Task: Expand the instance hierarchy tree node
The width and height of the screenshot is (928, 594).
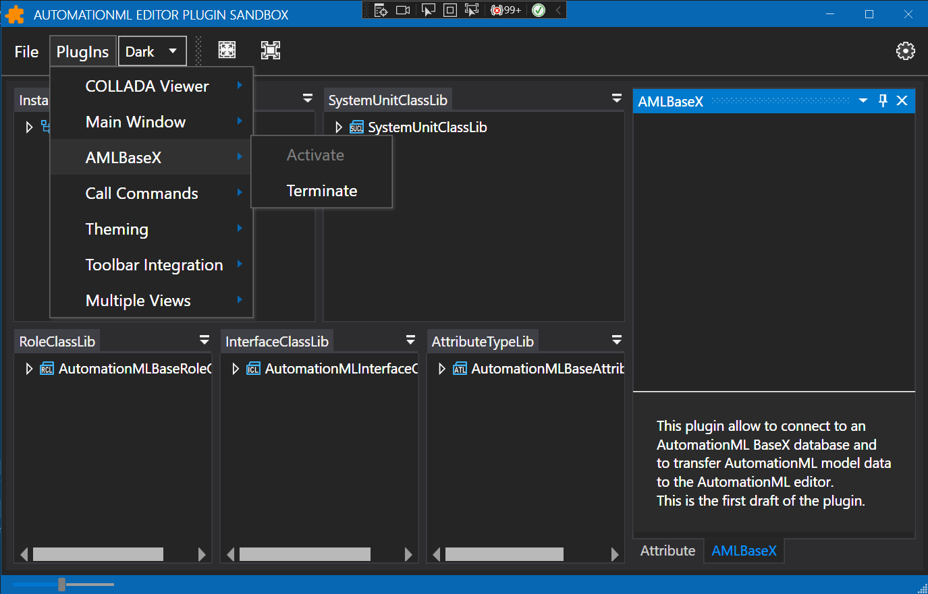Action: 29,127
